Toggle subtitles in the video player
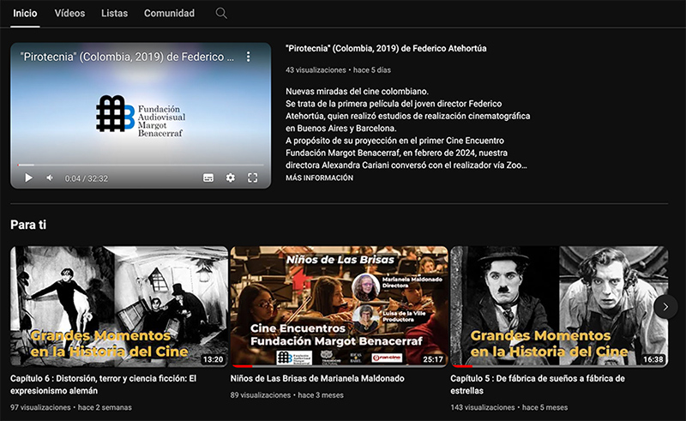Viewport: 686px width, 421px height. [x=208, y=177]
